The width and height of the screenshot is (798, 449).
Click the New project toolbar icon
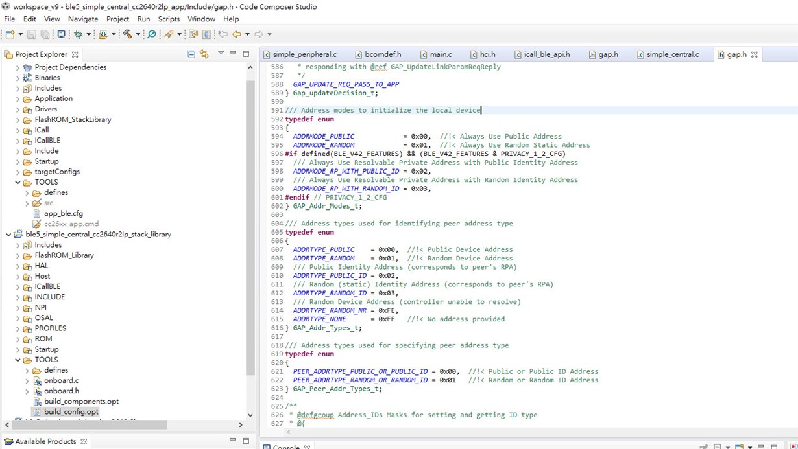(x=10, y=34)
